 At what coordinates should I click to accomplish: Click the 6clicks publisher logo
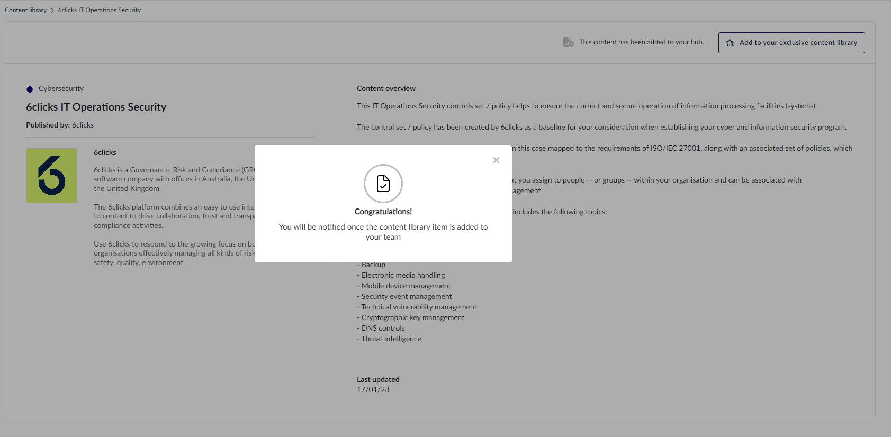[51, 176]
